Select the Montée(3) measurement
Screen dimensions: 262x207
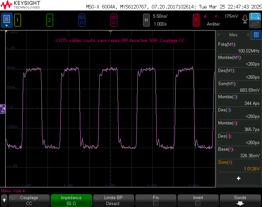click(239, 100)
